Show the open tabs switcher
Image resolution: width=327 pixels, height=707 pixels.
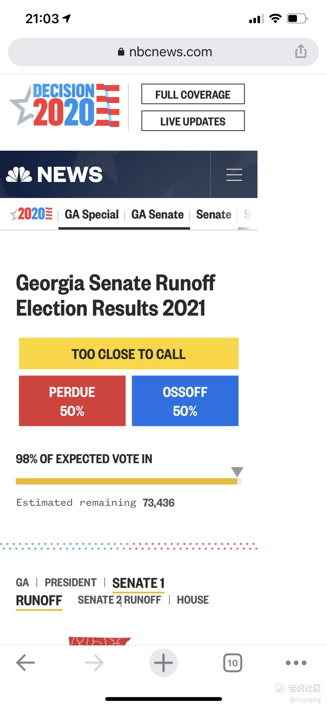pos(233,662)
